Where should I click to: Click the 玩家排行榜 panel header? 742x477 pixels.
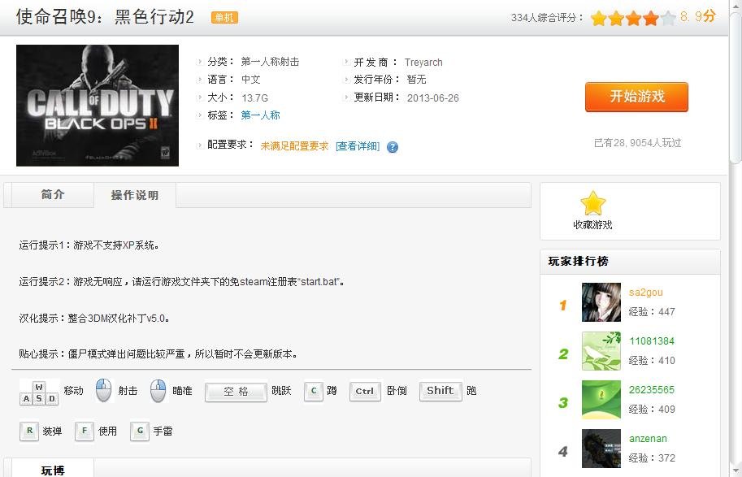[x=631, y=261]
